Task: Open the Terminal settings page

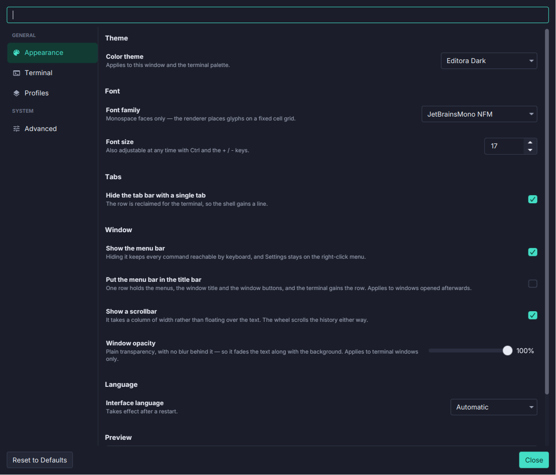Action: (x=53, y=73)
